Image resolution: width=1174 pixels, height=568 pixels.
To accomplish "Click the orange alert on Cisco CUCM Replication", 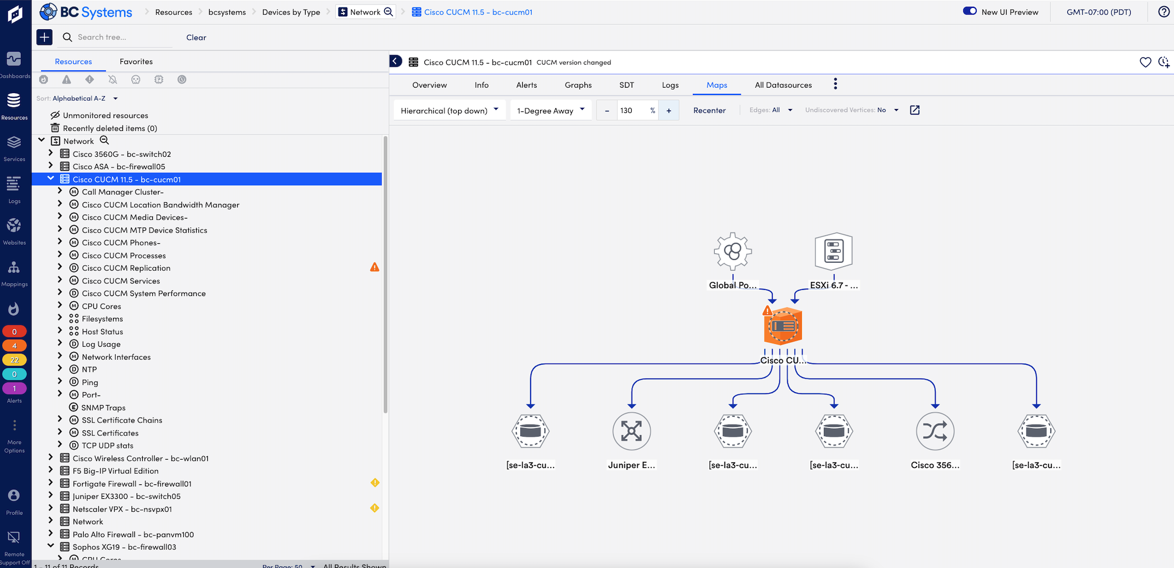I will (374, 267).
